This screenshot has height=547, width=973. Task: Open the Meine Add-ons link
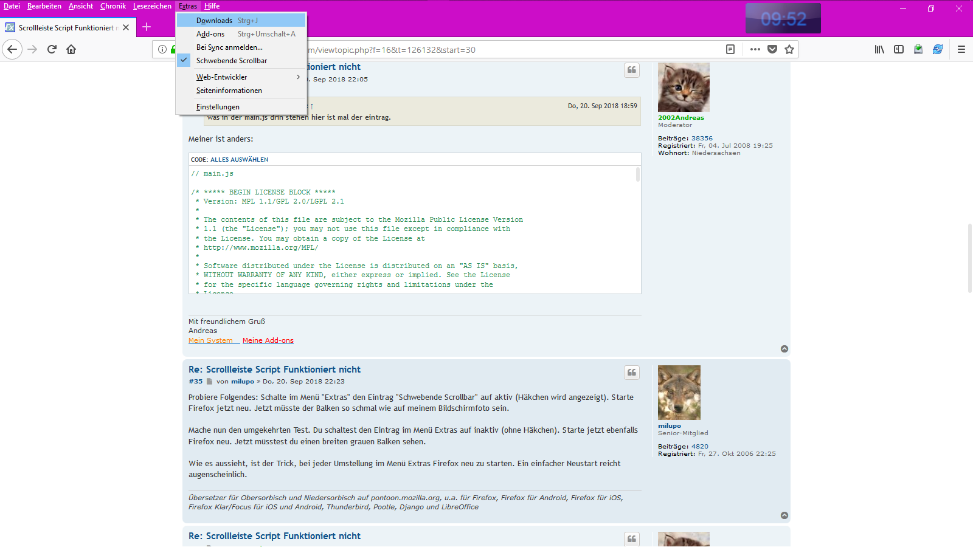[268, 340]
